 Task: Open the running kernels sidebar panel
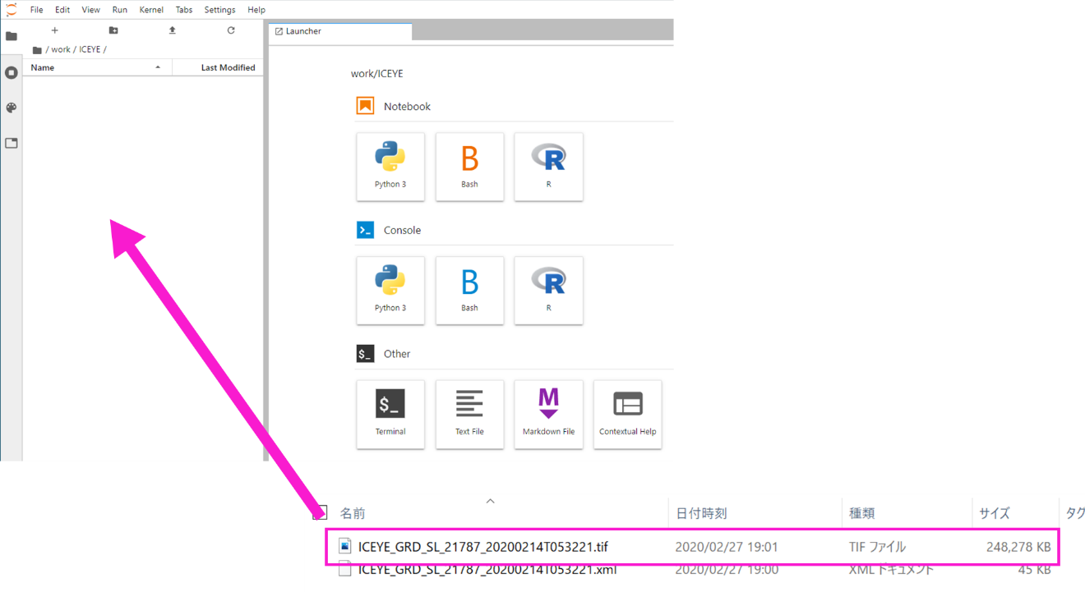[12, 72]
